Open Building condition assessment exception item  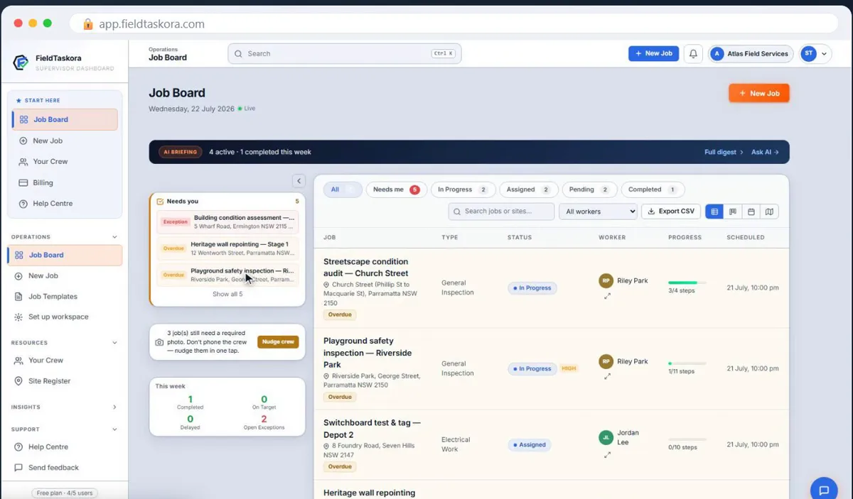(227, 221)
